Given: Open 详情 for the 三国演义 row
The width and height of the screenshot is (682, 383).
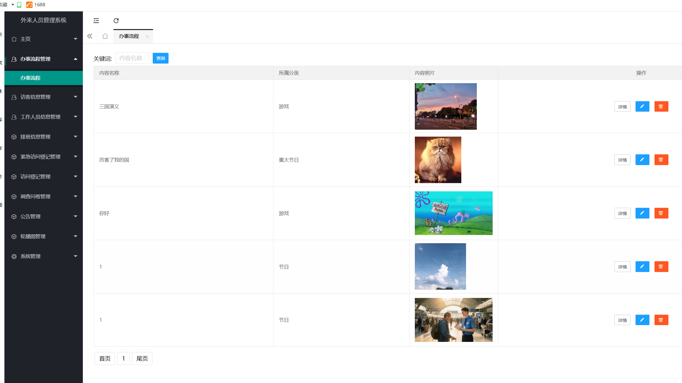Looking at the screenshot, I should (x=622, y=107).
